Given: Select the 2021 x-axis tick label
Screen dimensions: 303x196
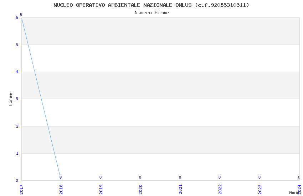Looking at the screenshot, I should [180, 190].
